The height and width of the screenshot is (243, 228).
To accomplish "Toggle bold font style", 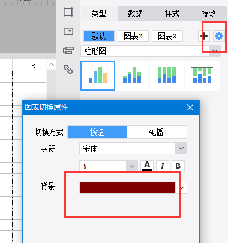I will click(x=178, y=166).
